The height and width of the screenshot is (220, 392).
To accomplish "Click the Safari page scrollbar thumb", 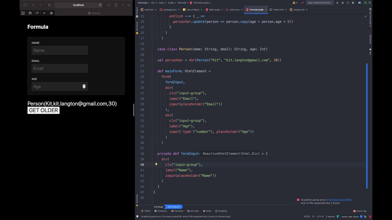I will tap(134, 110).
